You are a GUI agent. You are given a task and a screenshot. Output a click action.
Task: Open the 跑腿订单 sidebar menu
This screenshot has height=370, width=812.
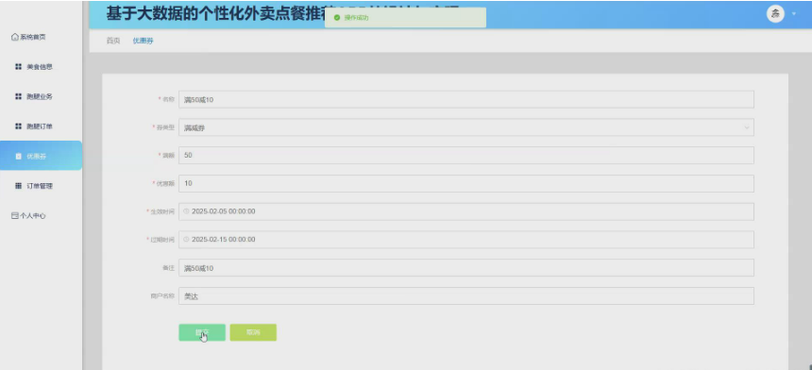41,126
